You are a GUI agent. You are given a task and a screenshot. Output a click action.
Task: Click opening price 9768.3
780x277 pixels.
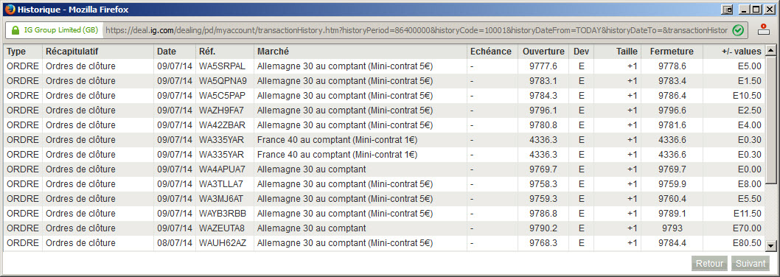[x=543, y=243]
